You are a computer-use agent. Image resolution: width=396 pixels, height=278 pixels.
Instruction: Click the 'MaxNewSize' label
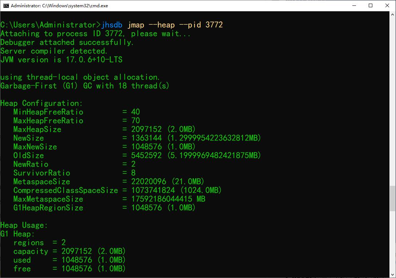click(x=35, y=147)
